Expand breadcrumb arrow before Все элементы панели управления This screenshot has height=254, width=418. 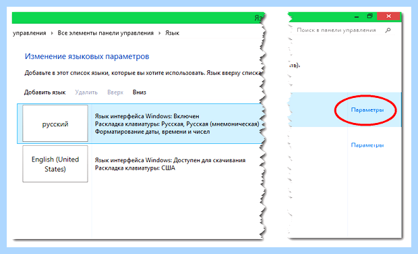pos(52,33)
